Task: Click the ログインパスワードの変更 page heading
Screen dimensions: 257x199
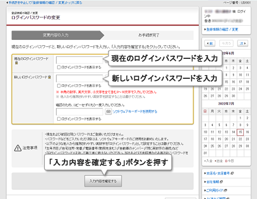Action: [x=36, y=17]
